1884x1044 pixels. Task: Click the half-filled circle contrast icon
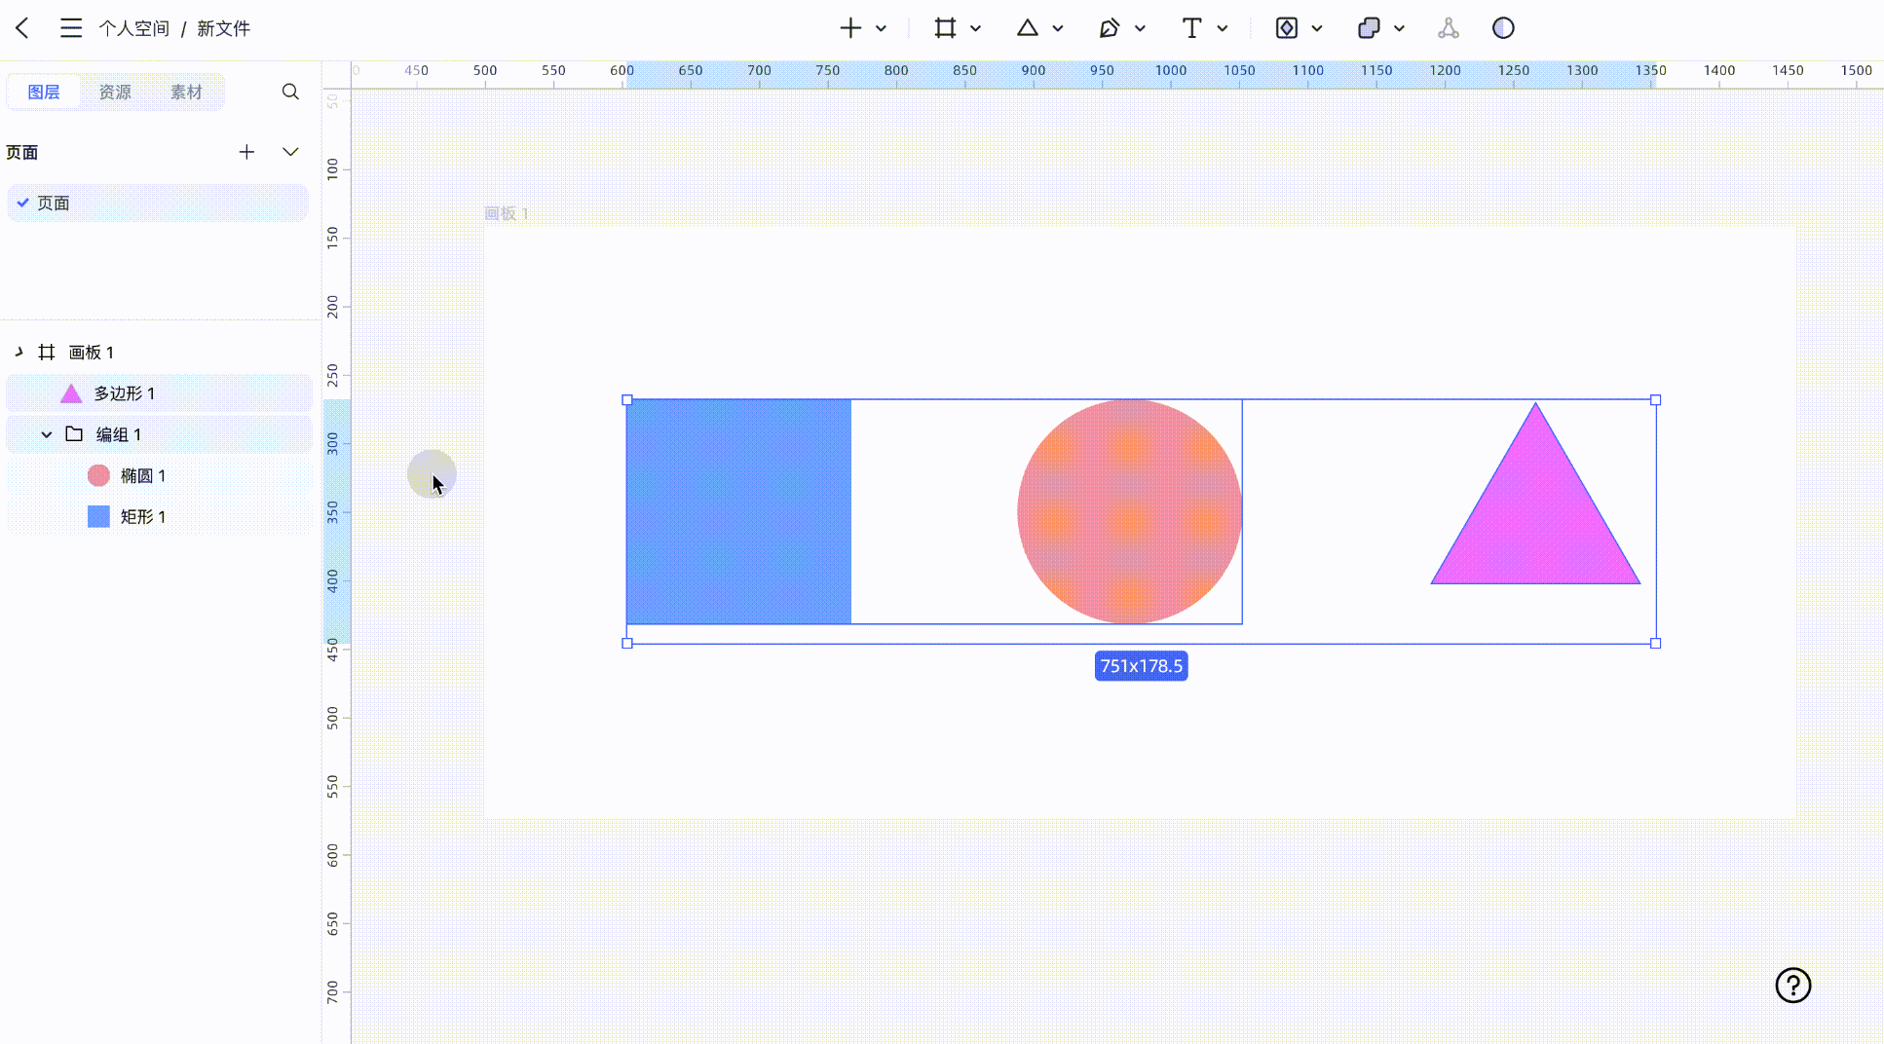1503,28
